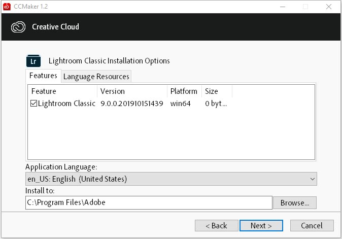Select the Features tab
The height and width of the screenshot is (239, 342).
(43, 76)
